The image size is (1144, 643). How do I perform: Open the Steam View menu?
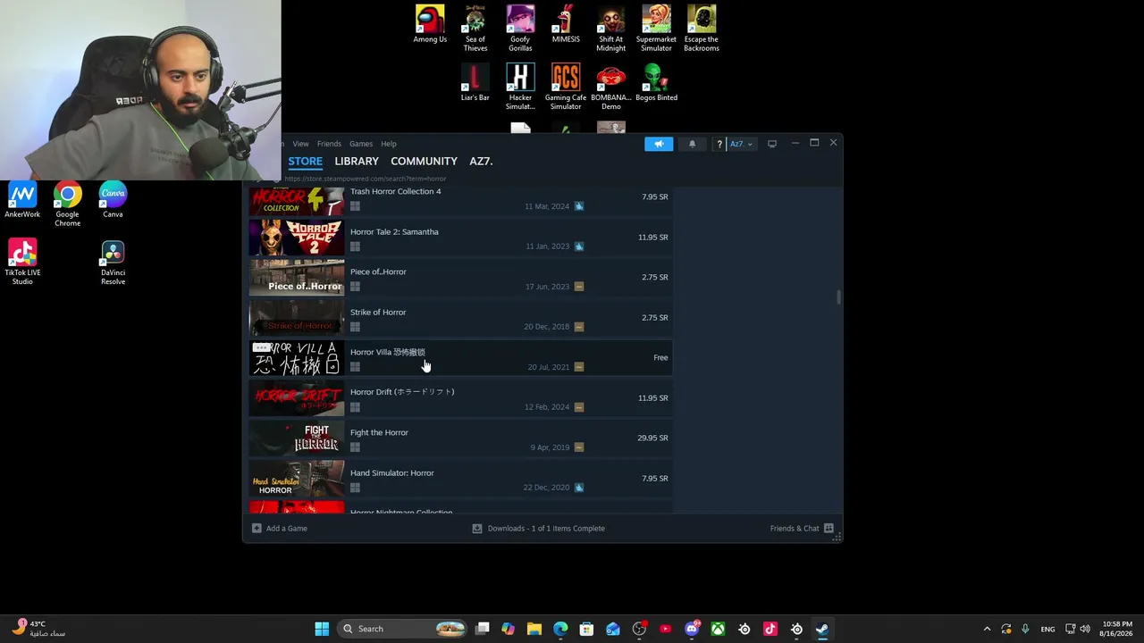click(300, 144)
